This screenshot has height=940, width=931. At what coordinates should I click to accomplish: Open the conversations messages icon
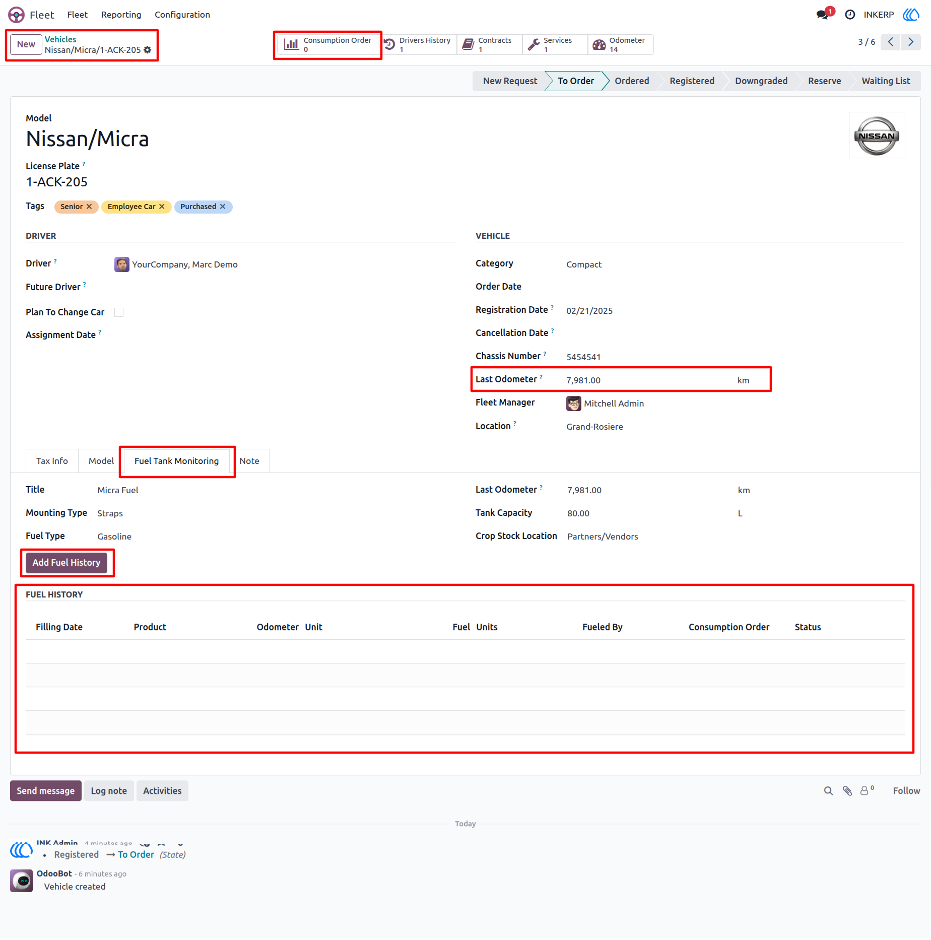pos(822,15)
